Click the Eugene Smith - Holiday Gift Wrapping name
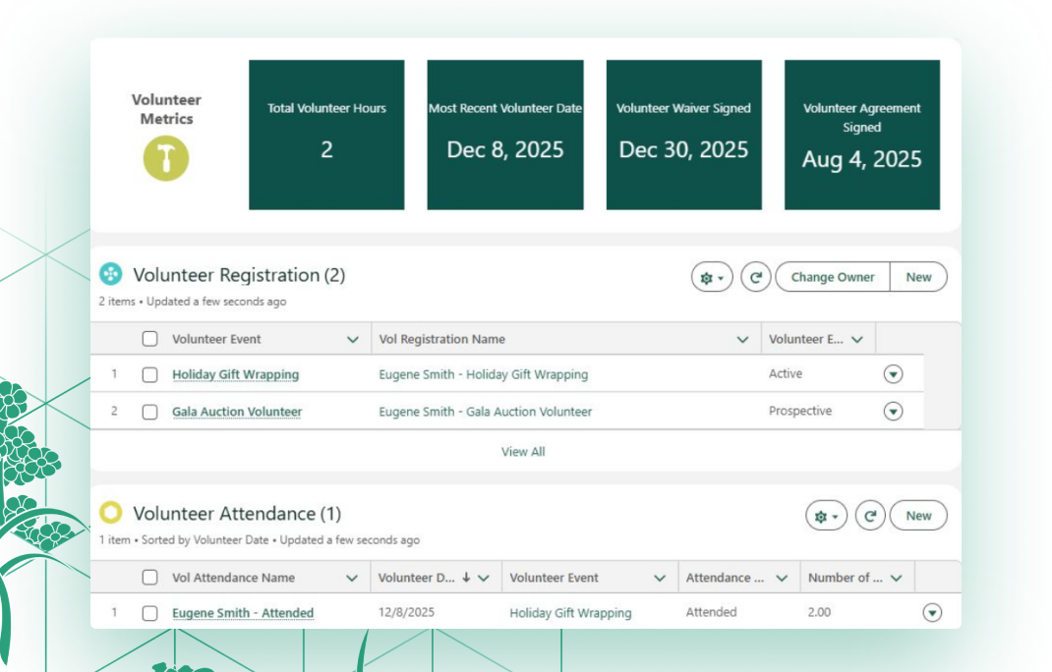The height and width of the screenshot is (672, 1052). coord(483,374)
